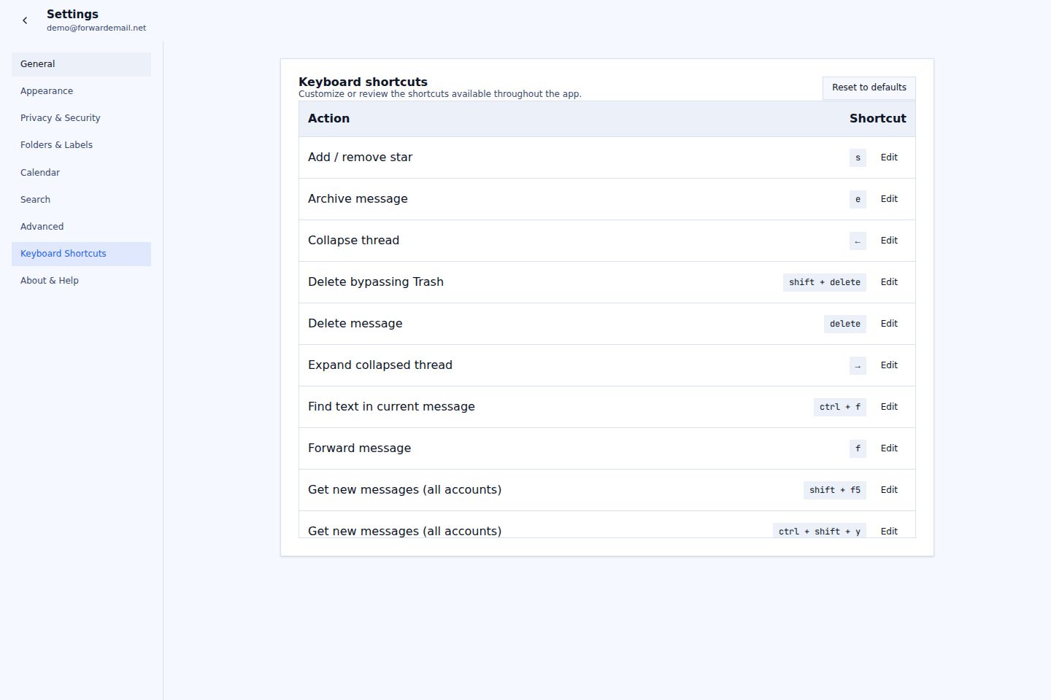Open the Calendar settings section
1051x700 pixels.
point(81,173)
